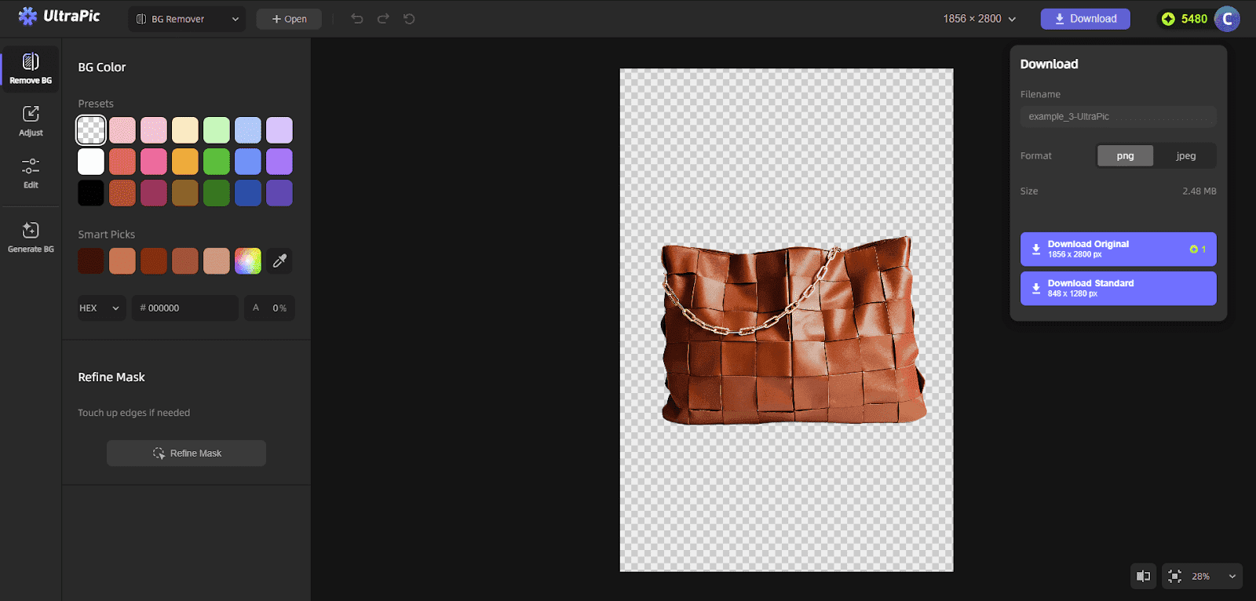Select png format option
The height and width of the screenshot is (601, 1256).
point(1125,156)
